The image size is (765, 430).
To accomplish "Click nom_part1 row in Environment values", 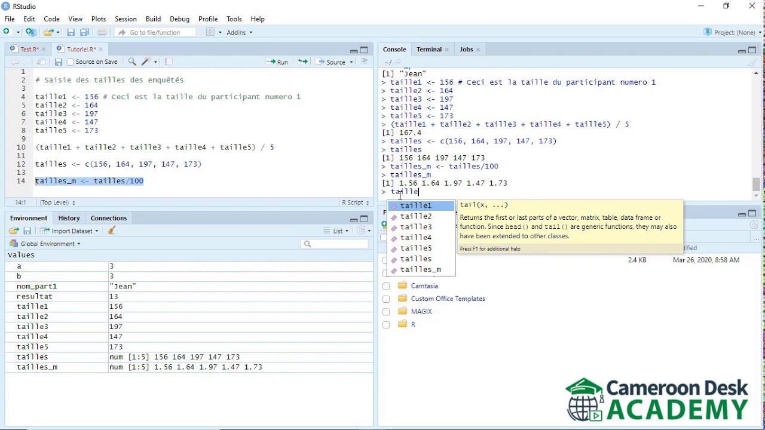I will click(189, 286).
